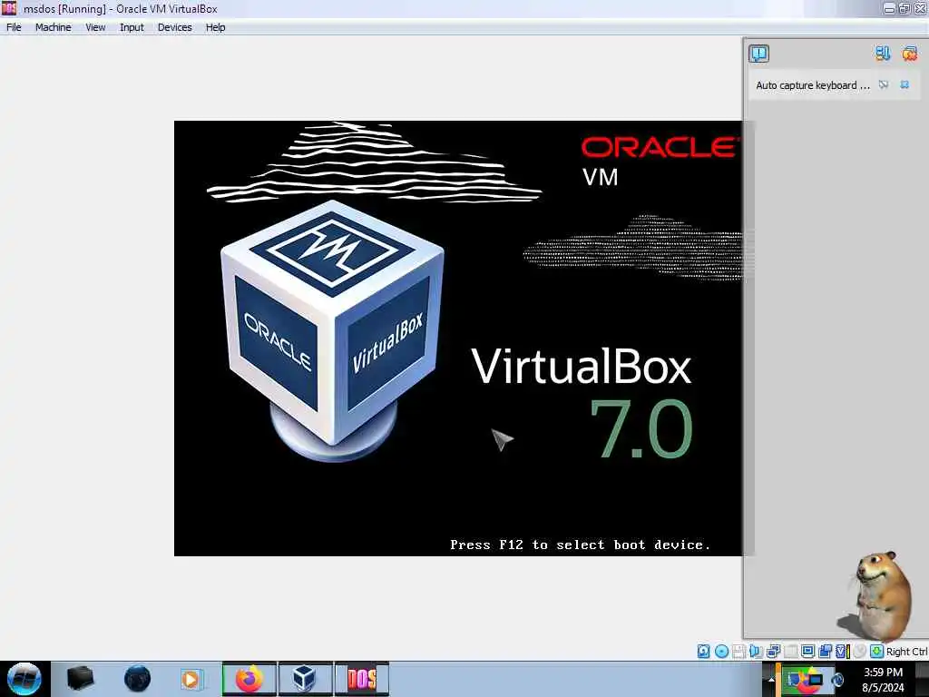
Task: Open the Windows Start button
Action: coord(24,679)
